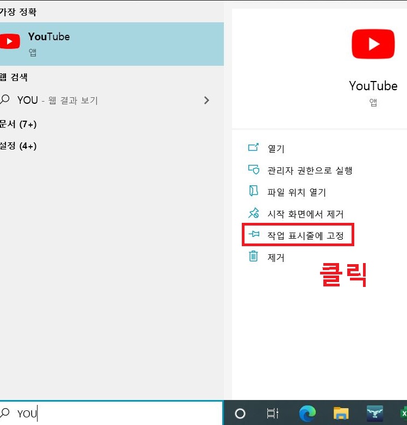Open Task View on taskbar
Image resolution: width=407 pixels, height=425 pixels.
[x=273, y=414]
